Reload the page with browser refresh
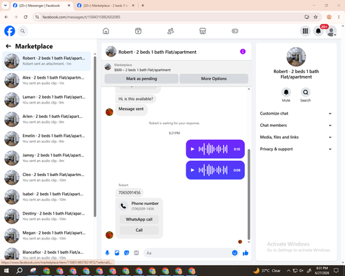The image size is (345, 276). [x=26, y=17]
